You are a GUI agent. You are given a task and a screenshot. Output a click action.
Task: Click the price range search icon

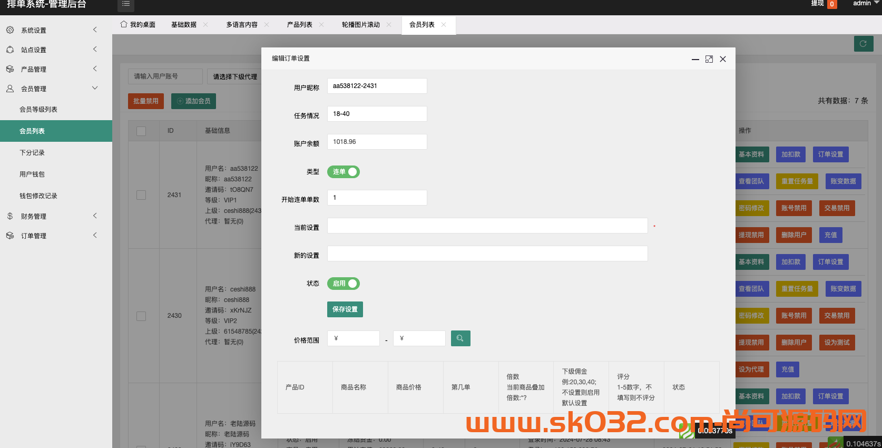pyautogui.click(x=460, y=338)
